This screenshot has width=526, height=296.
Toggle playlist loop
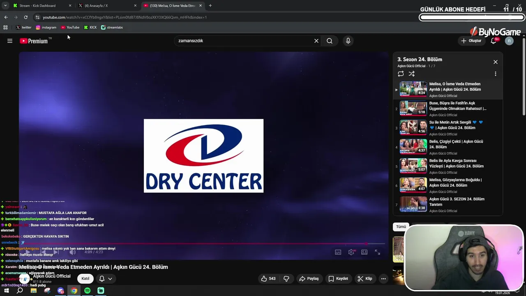tap(401, 74)
